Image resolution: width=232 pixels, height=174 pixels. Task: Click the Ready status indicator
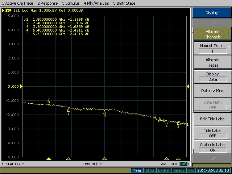[x=179, y=170]
